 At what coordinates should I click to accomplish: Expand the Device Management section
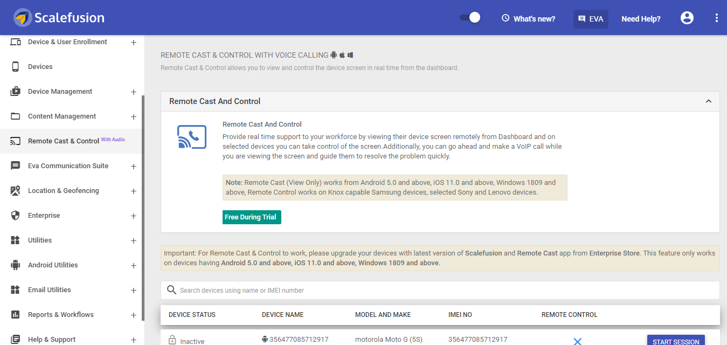[134, 92]
